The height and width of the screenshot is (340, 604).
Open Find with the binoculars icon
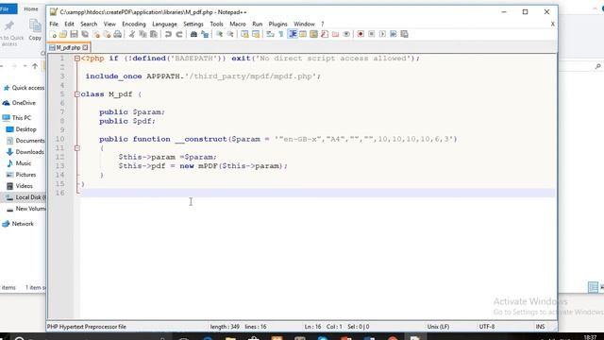pos(193,34)
